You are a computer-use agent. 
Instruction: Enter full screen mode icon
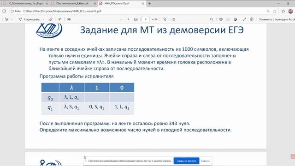click(244, 19)
